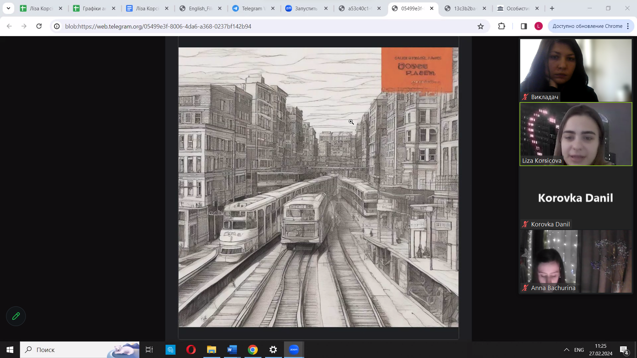Viewport: 637px width, 358px height.
Task: Select the Anna Bachurina video tile
Action: [576, 261]
